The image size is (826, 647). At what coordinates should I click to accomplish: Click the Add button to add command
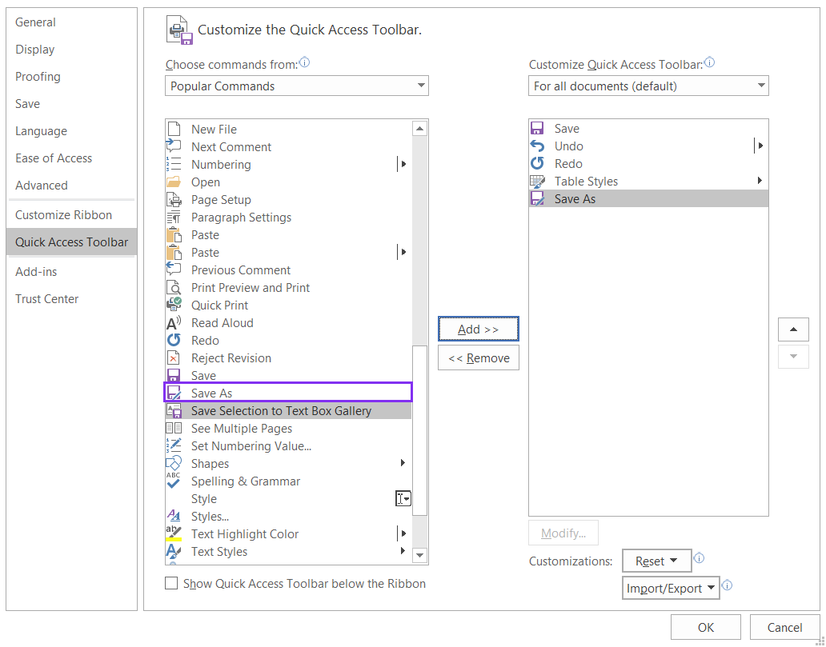pos(478,329)
